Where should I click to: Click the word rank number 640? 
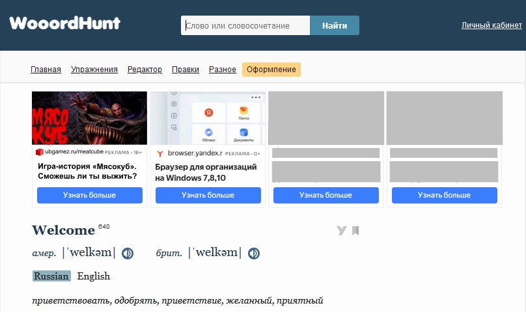(x=104, y=227)
